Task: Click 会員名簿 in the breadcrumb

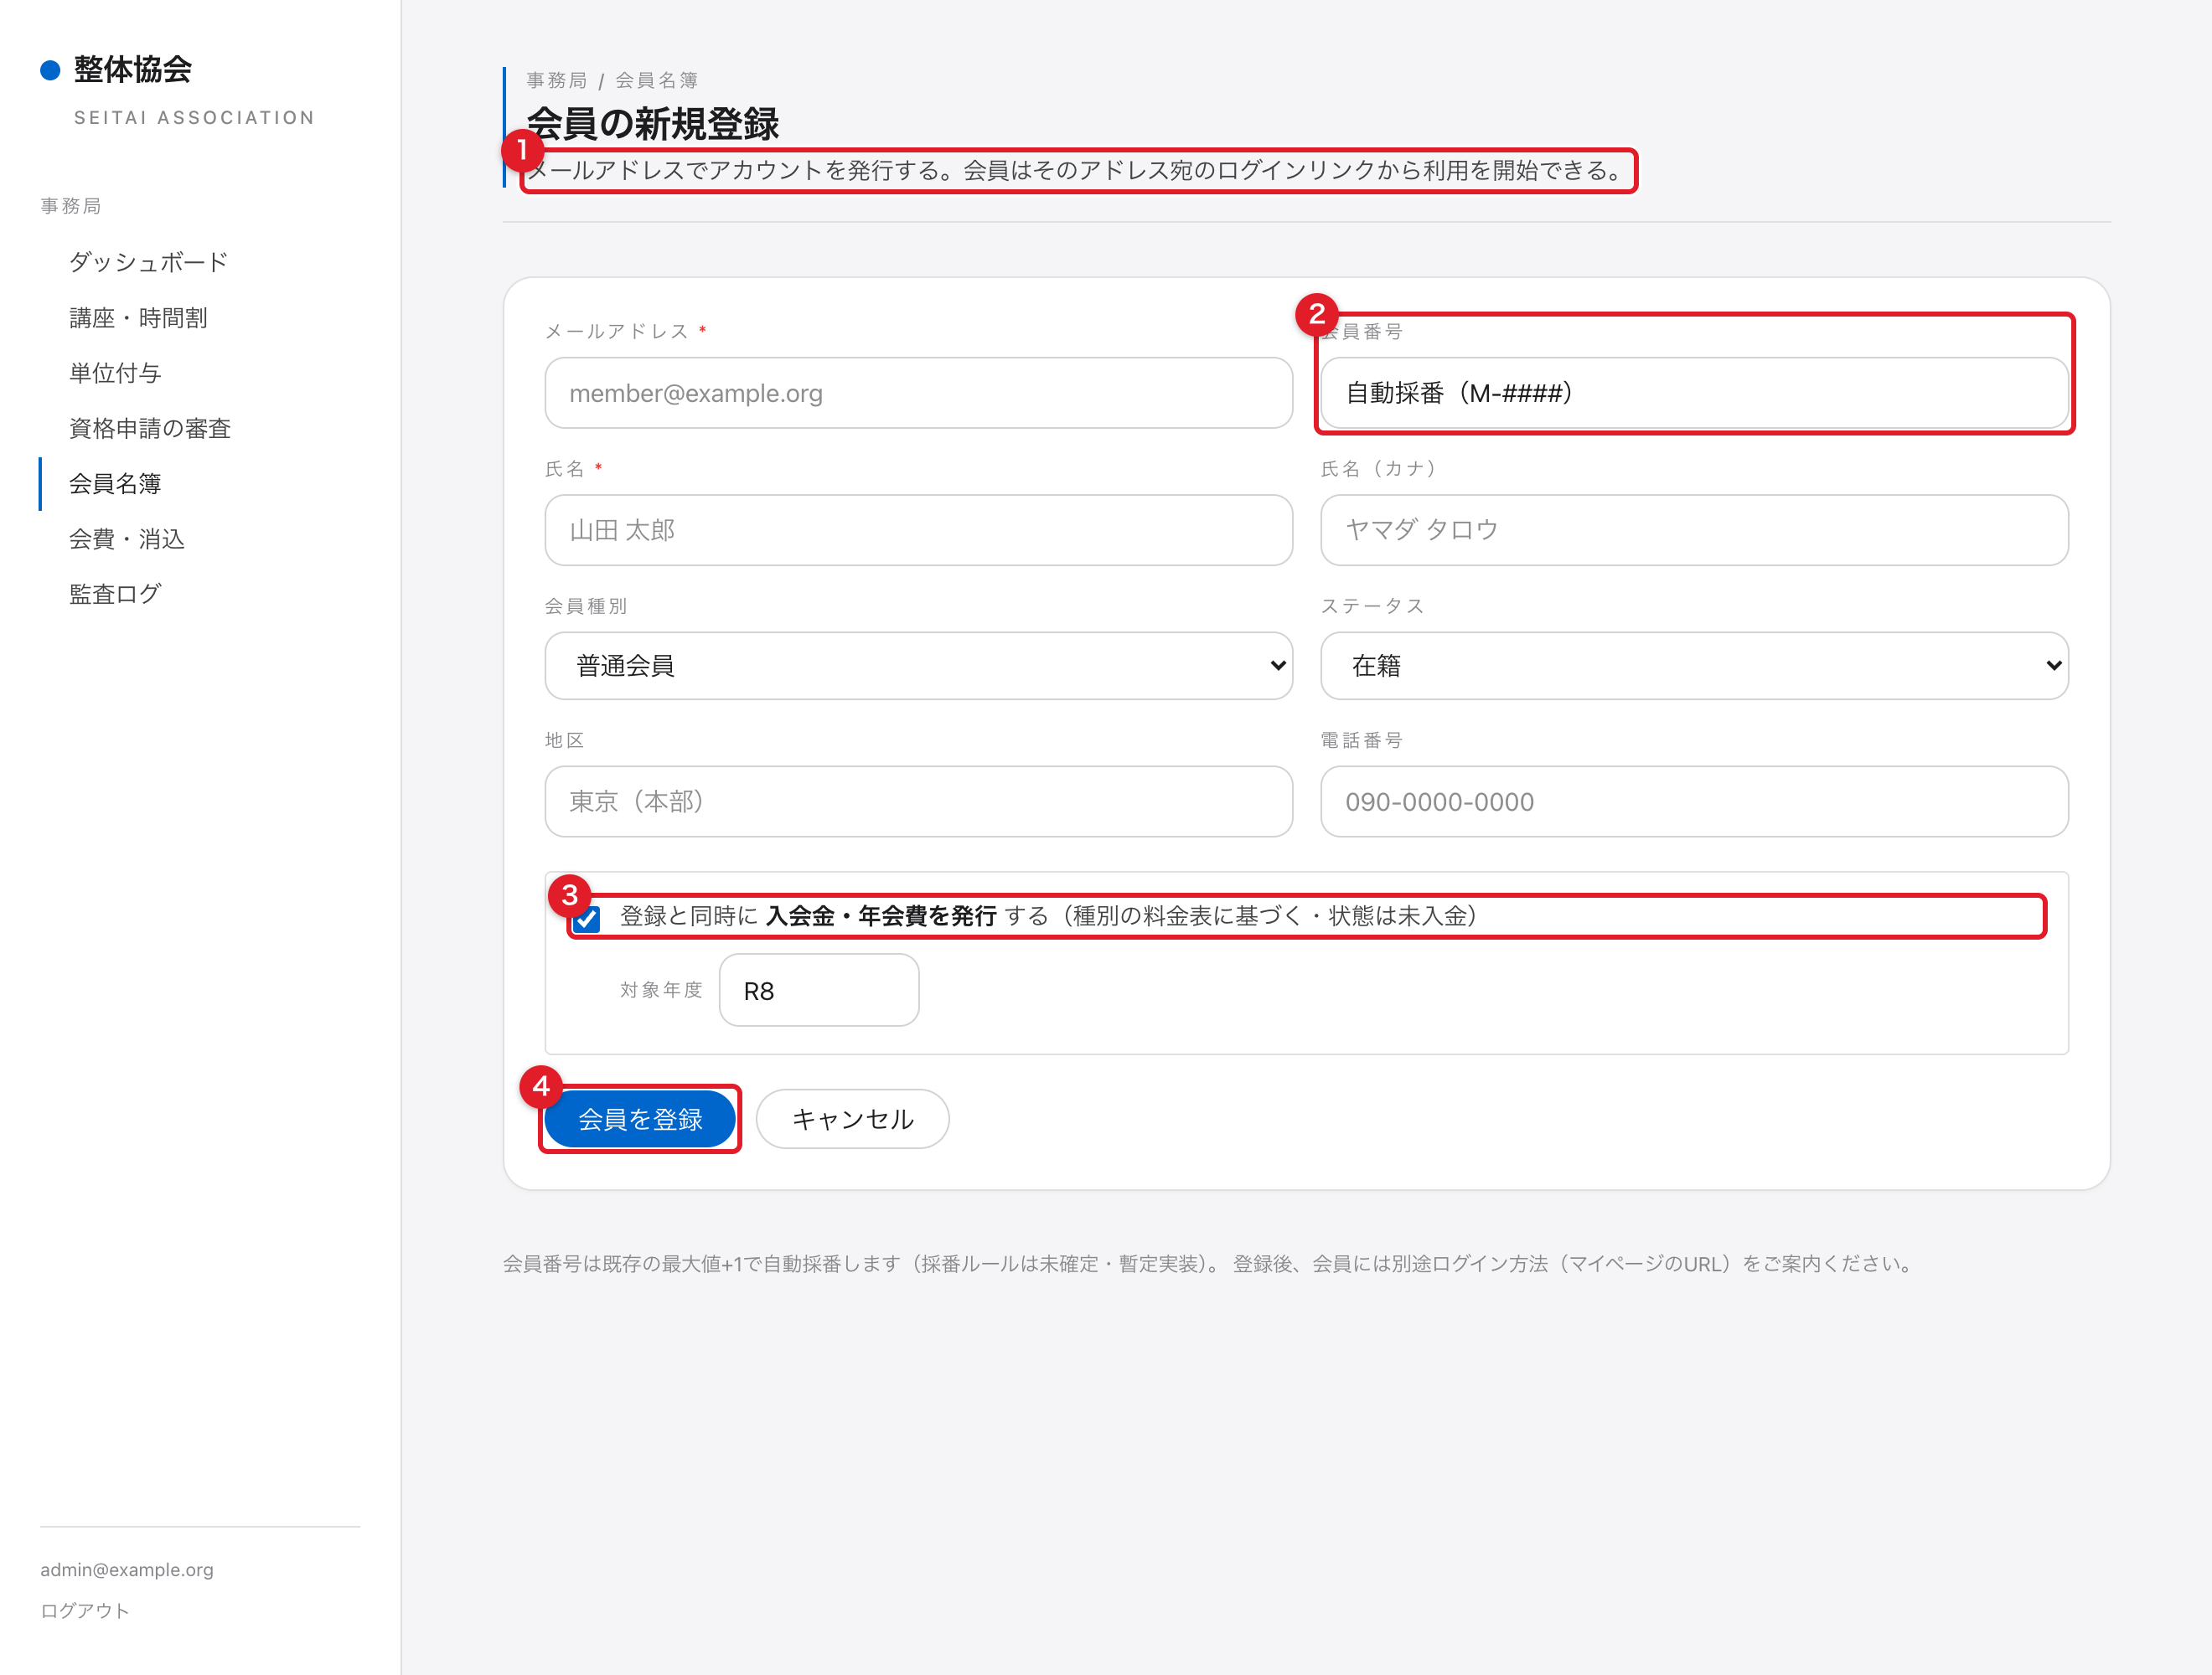Action: 656,80
